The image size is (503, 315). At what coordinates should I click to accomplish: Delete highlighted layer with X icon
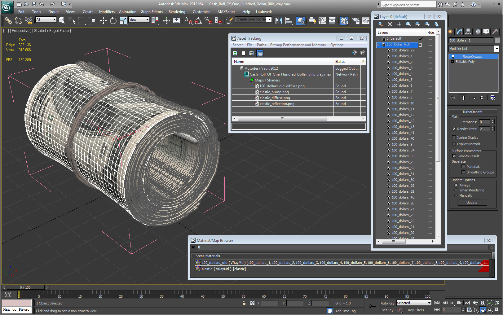(390, 24)
